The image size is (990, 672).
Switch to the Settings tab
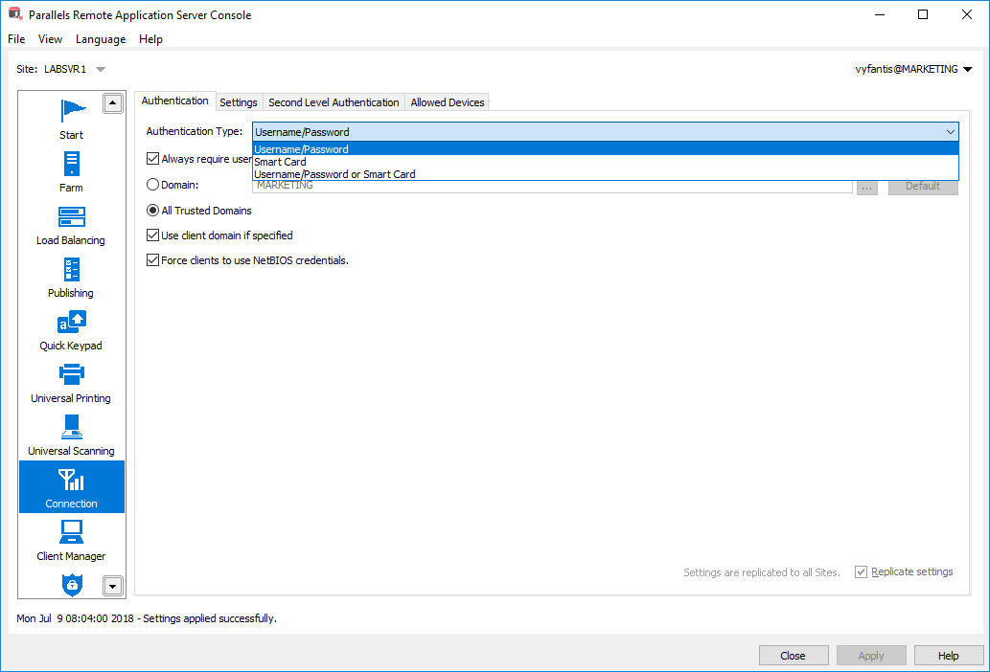point(239,102)
